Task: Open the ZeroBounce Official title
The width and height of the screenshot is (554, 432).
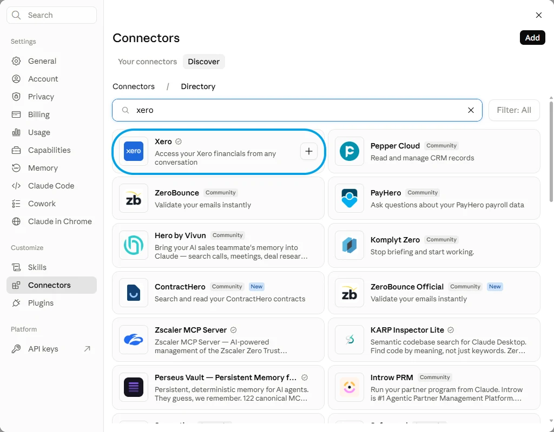Action: [407, 287]
